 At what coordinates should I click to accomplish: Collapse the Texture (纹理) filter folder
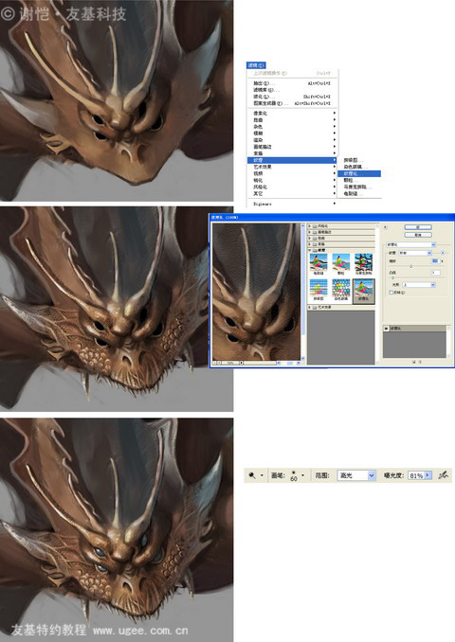tap(309, 250)
